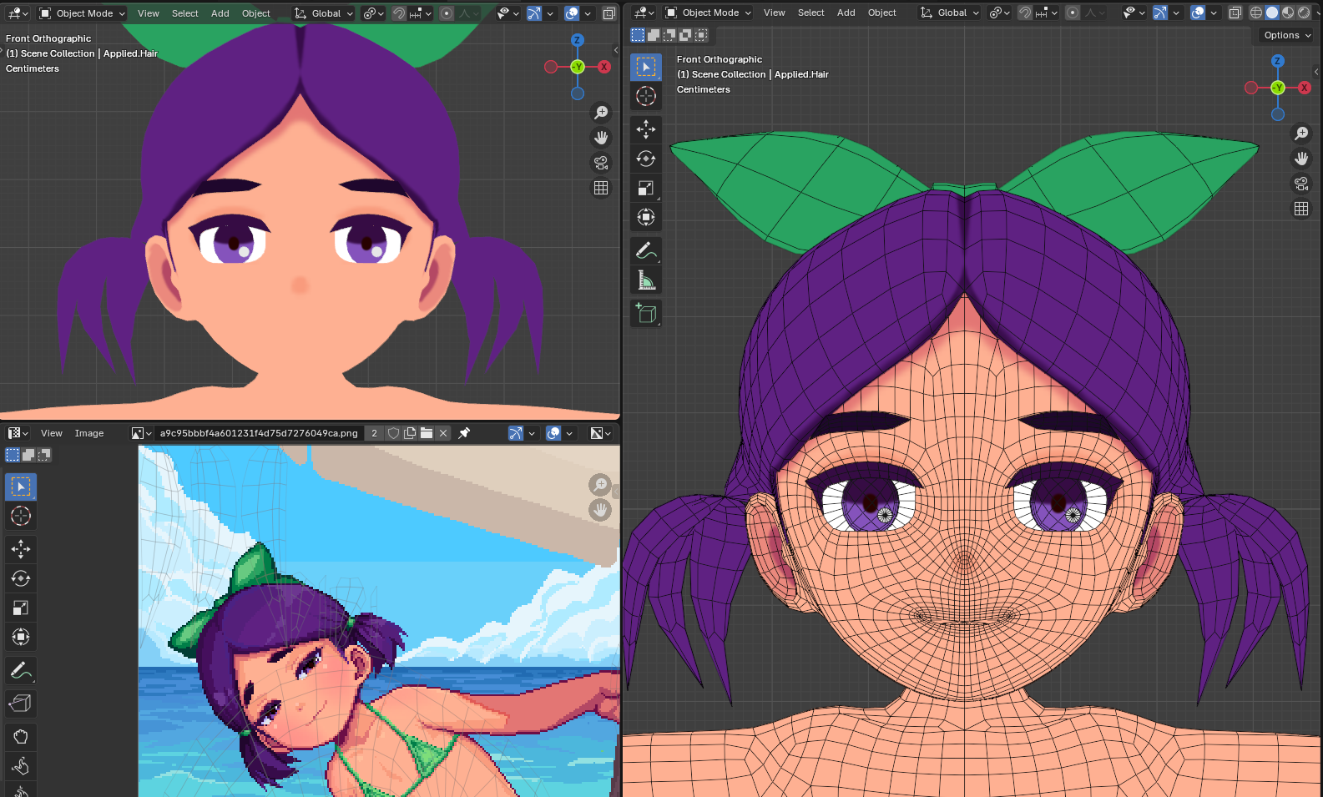Image resolution: width=1323 pixels, height=797 pixels.
Task: Open the Image menu in image editor
Action: 89,433
